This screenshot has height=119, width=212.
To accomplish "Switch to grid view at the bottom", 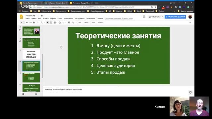I will (x=36, y=94).
